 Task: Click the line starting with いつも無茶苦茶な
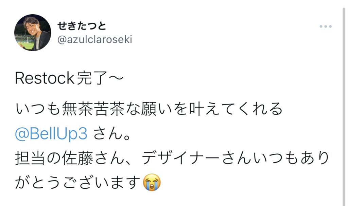click(149, 109)
